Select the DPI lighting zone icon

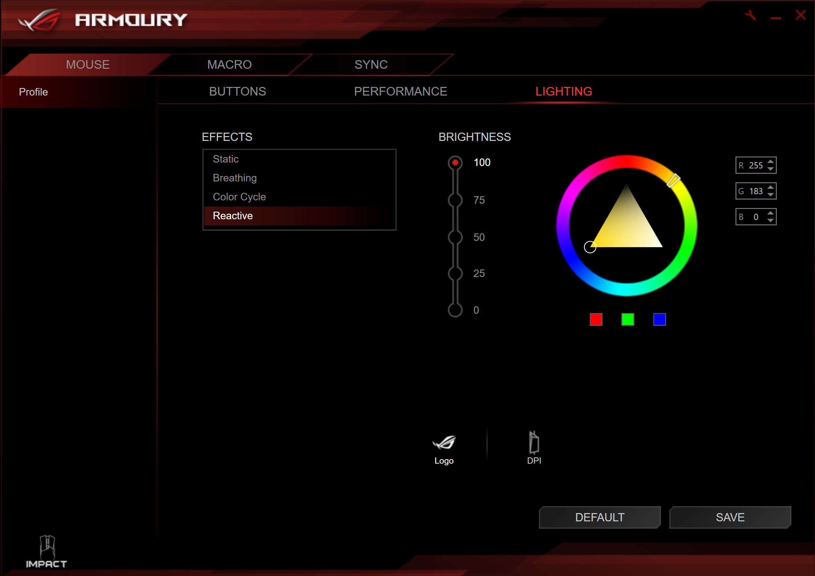(x=534, y=443)
